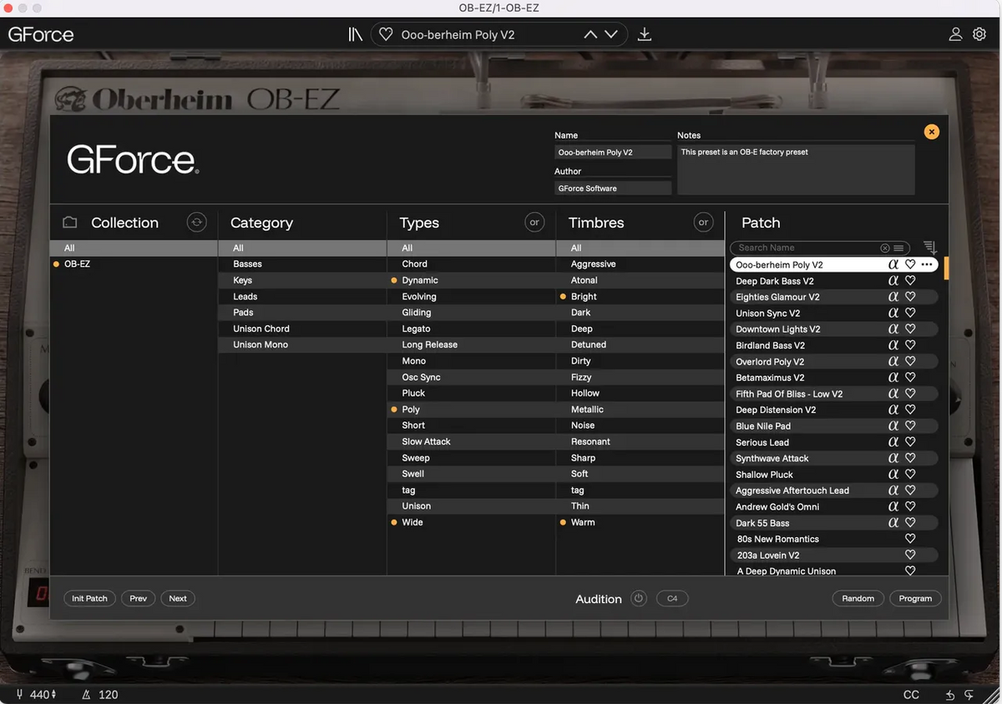1002x704 pixels.
Task: Toggle the Bright timbre filter
Action: [x=640, y=296]
